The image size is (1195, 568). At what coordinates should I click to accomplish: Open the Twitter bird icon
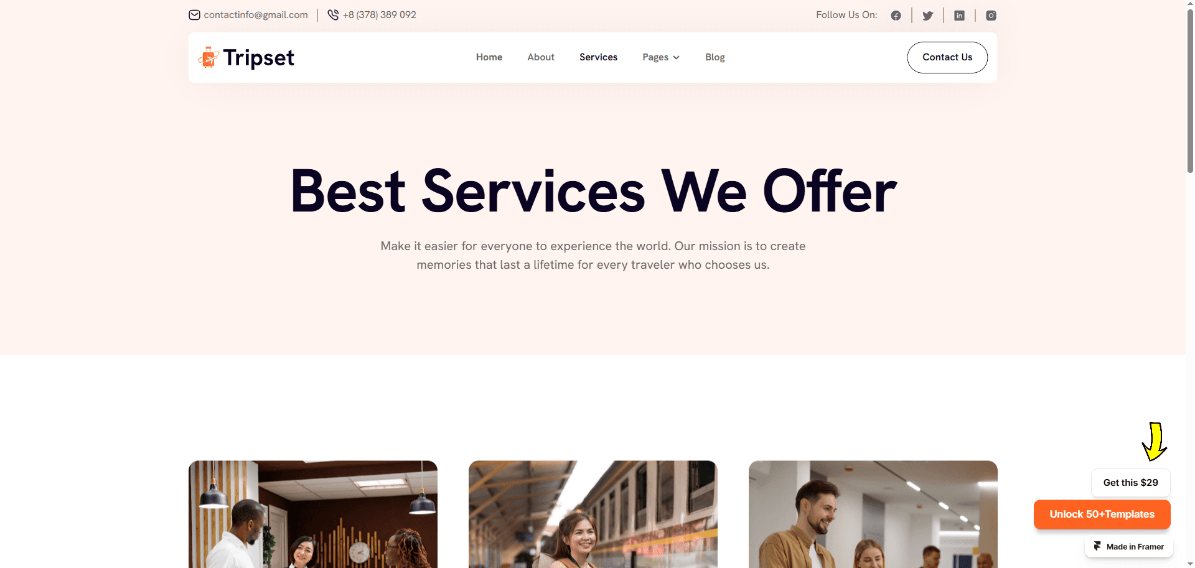pyautogui.click(x=927, y=16)
